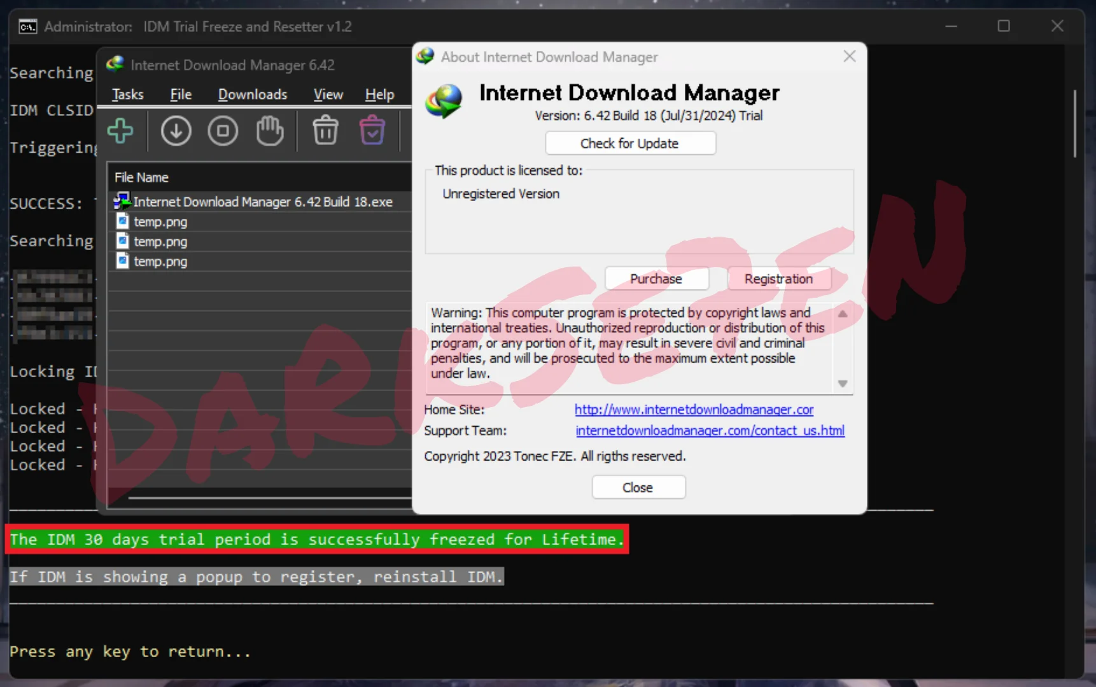Click the version 6.42 Build 18 text
Image resolution: width=1096 pixels, height=687 pixels.
[649, 116]
